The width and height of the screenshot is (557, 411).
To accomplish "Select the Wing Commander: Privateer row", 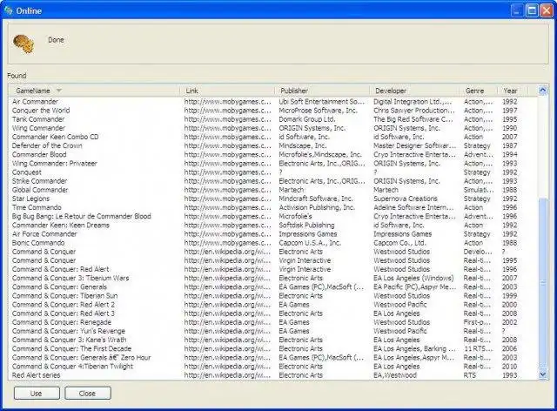I will click(x=272, y=164).
